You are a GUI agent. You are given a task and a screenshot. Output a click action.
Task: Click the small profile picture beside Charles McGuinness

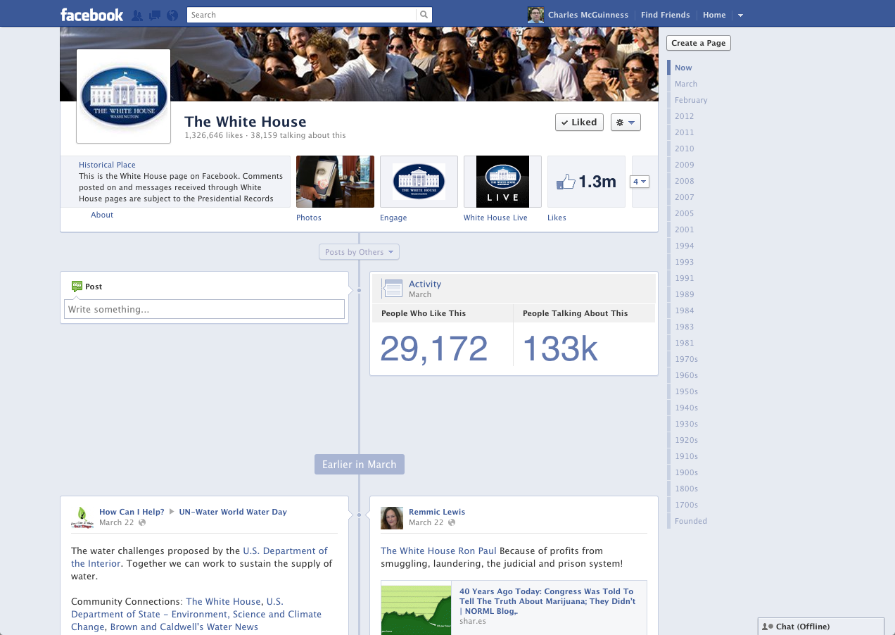pos(535,15)
